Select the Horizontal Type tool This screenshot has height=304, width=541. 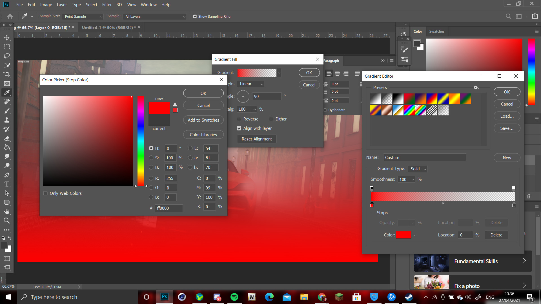(7, 184)
